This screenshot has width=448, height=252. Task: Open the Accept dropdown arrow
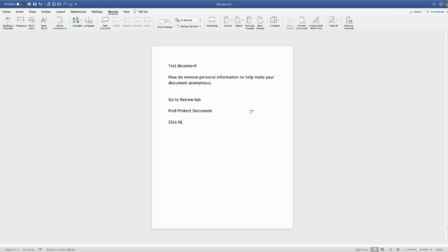[232, 20]
